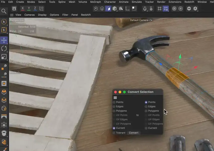The height and width of the screenshot is (151, 214).
Task: Select the Move tool in the sidebar
Action: coord(4,40)
